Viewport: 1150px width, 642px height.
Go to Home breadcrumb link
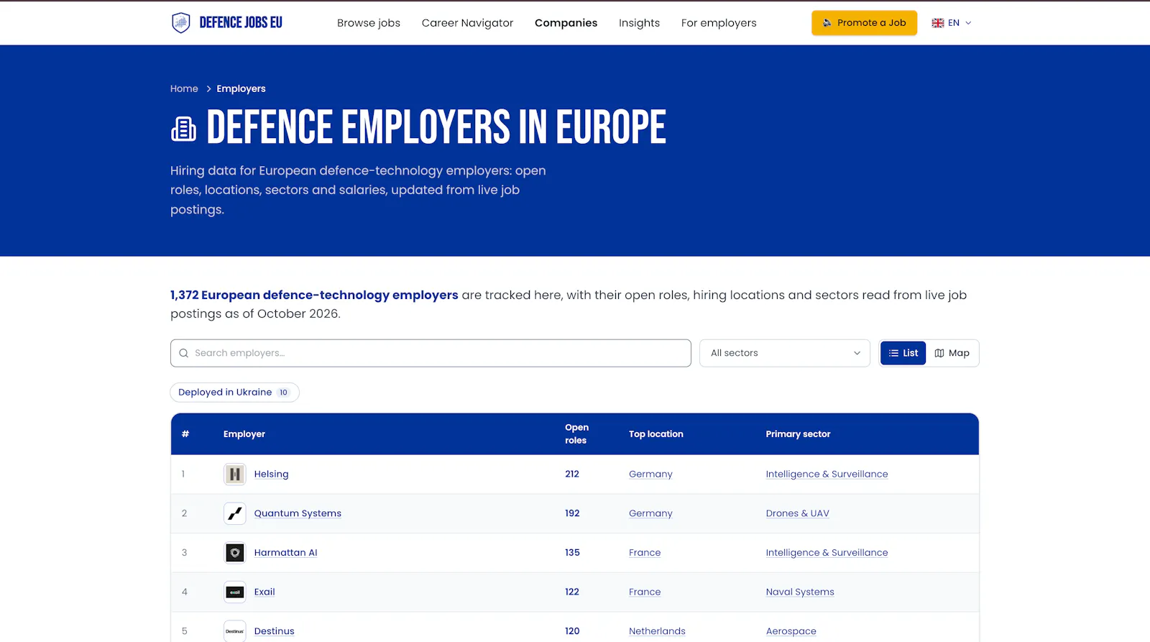pyautogui.click(x=184, y=89)
